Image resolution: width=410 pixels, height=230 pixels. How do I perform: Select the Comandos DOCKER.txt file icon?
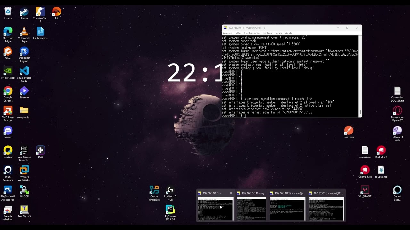[x=398, y=94]
